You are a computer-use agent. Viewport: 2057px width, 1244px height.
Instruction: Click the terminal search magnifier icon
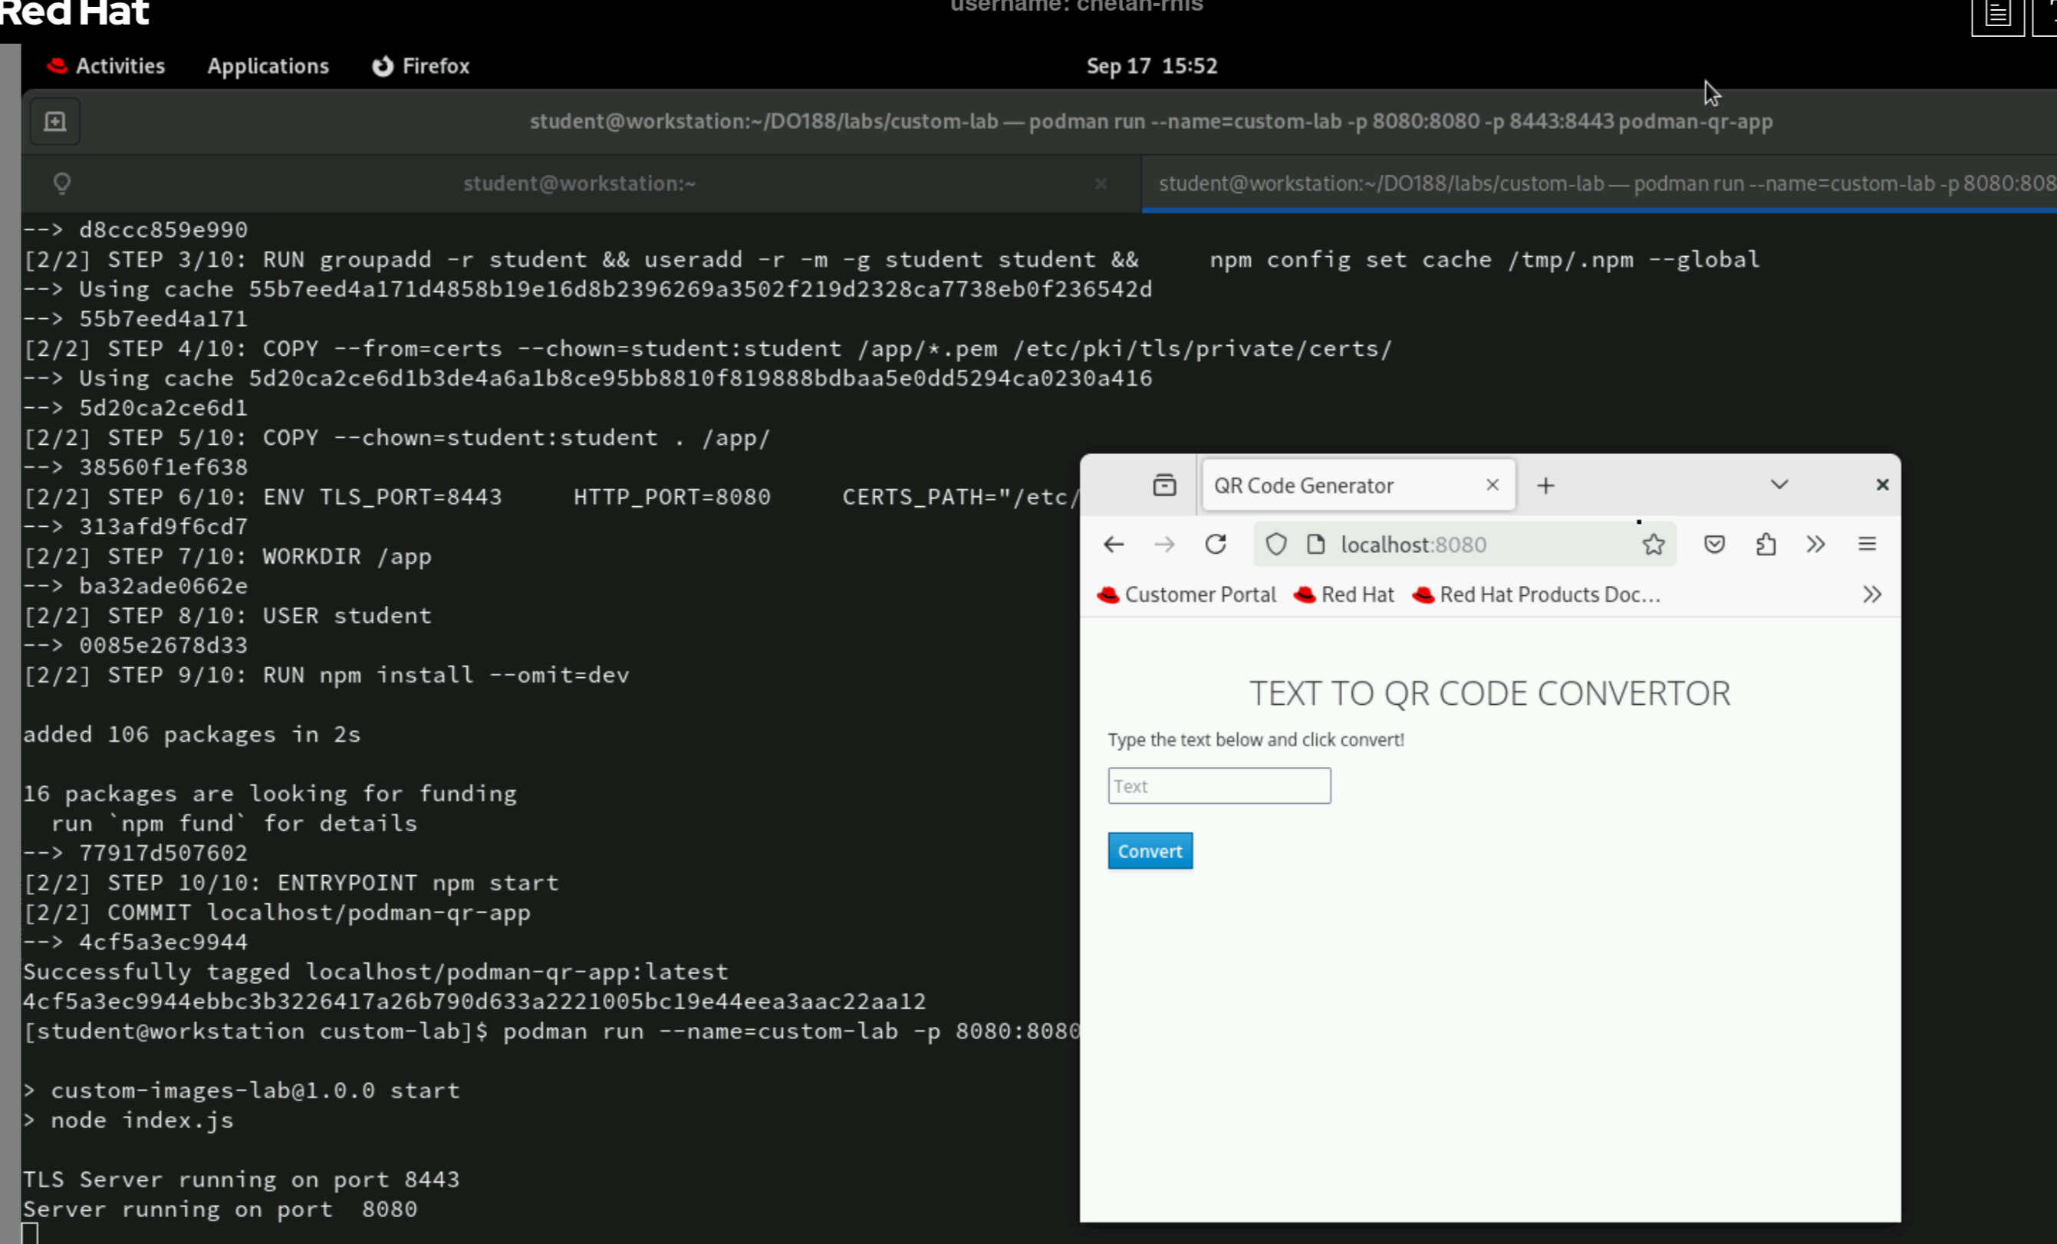(64, 183)
